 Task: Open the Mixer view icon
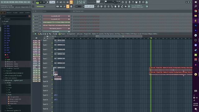pos(109,6)
